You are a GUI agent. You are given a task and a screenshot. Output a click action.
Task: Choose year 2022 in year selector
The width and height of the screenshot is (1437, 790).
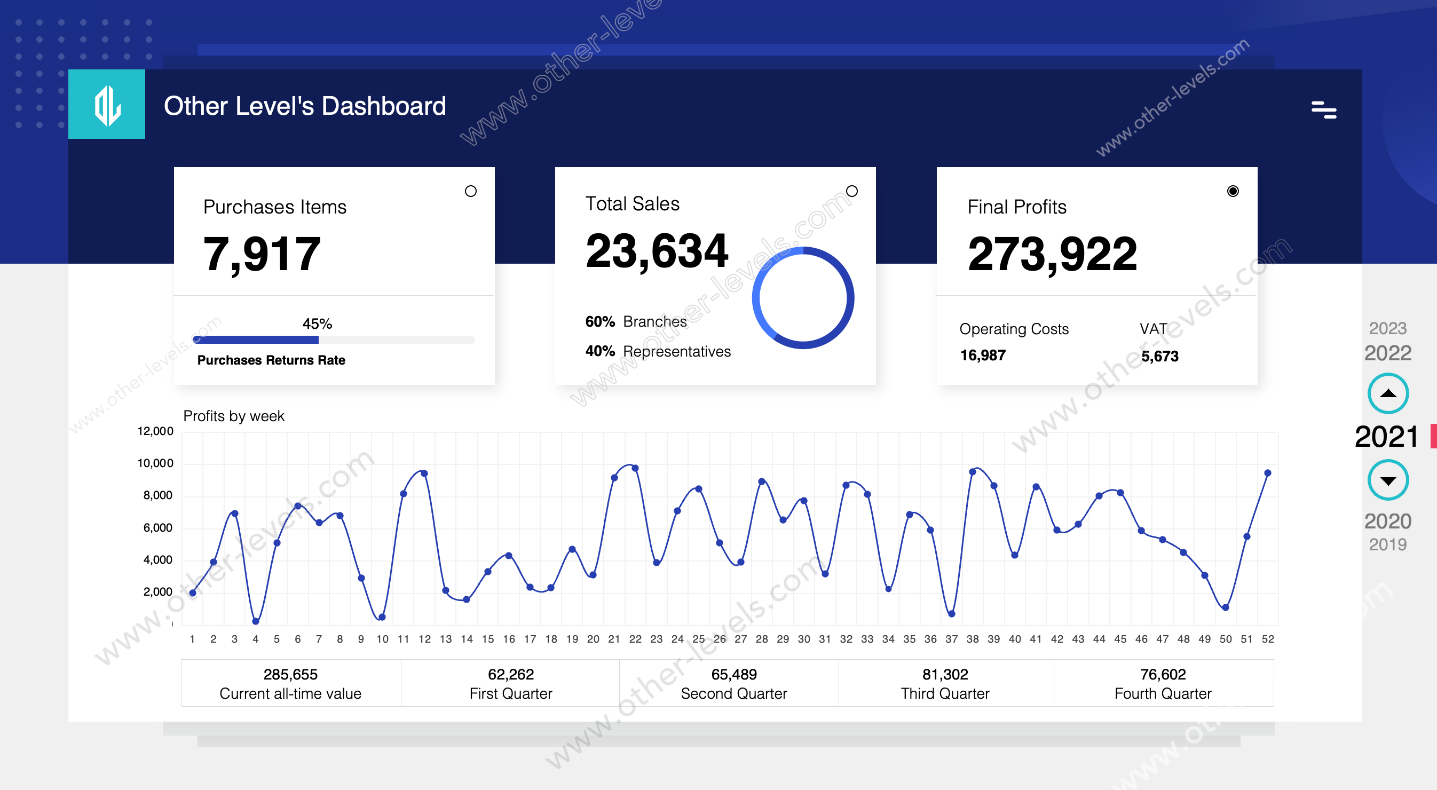(1387, 353)
